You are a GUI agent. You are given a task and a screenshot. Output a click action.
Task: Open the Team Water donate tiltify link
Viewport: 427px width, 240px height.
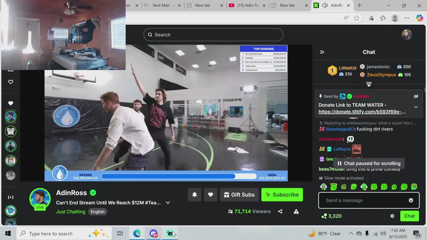[362, 112]
